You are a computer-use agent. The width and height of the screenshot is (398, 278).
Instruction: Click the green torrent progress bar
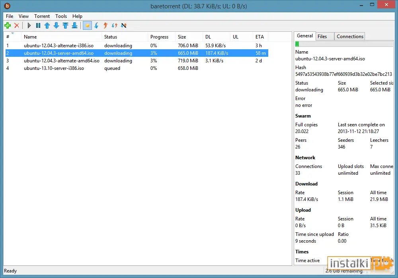tap(344, 44)
